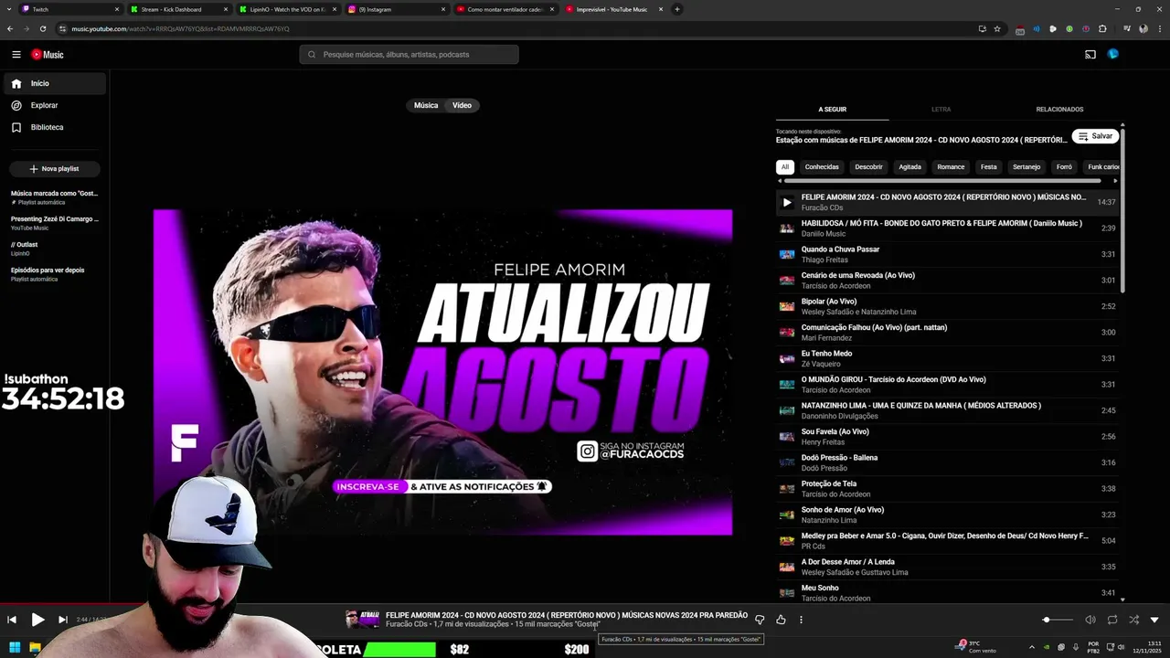Play 'Proteção de Tela' from queue

(947, 489)
